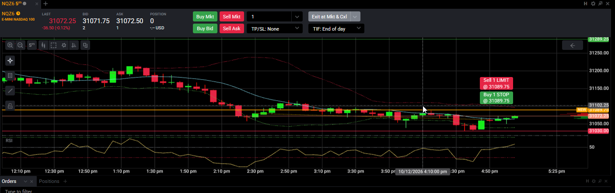This screenshot has width=615, height=193.
Task: Open the quantity dropdown arrow
Action: (297, 17)
